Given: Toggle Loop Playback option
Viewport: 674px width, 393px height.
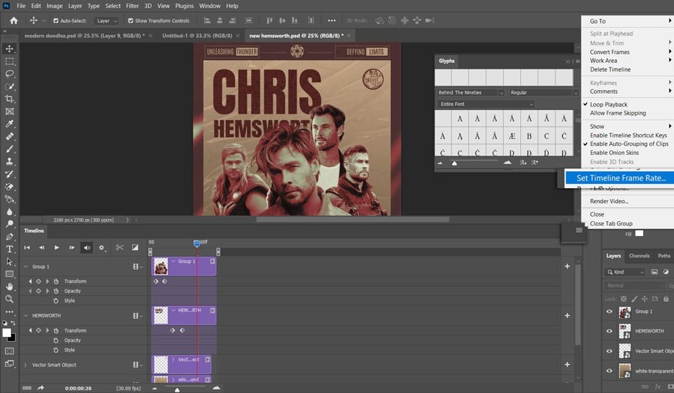Looking at the screenshot, I should tap(608, 104).
